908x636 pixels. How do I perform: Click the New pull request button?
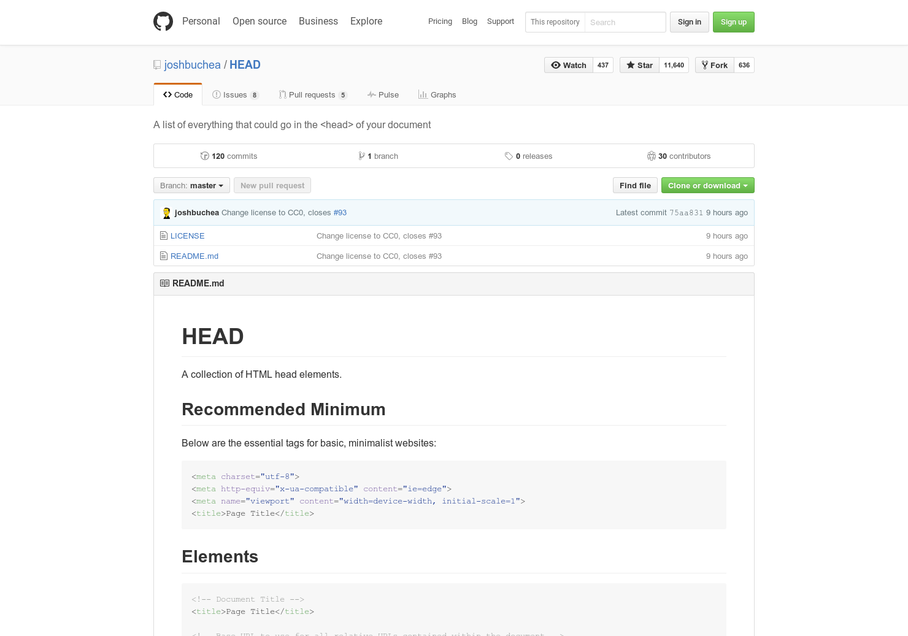(x=272, y=185)
